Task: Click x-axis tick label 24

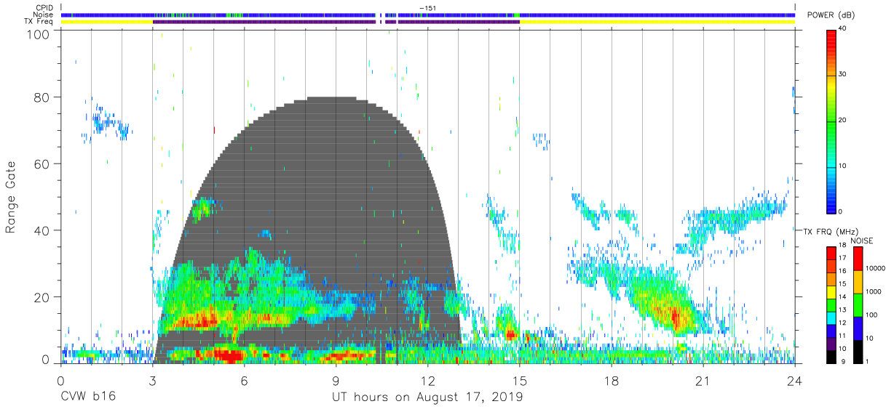Action: tap(795, 380)
